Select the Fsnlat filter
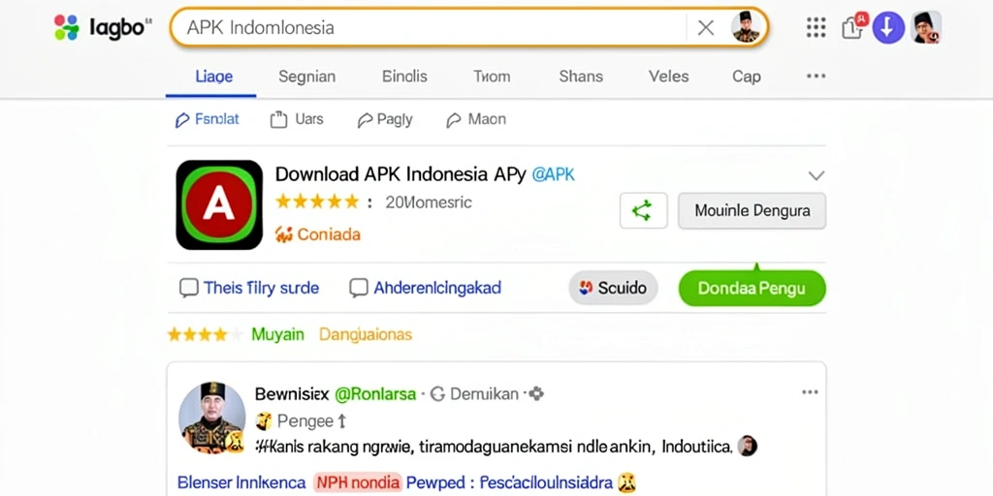The height and width of the screenshot is (496, 993). pyautogui.click(x=208, y=119)
